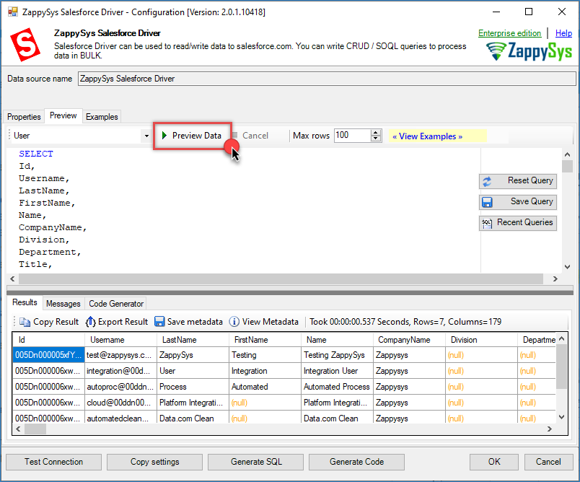This screenshot has height=482, width=580.
Task: Click the Max rows input field
Action: point(352,136)
